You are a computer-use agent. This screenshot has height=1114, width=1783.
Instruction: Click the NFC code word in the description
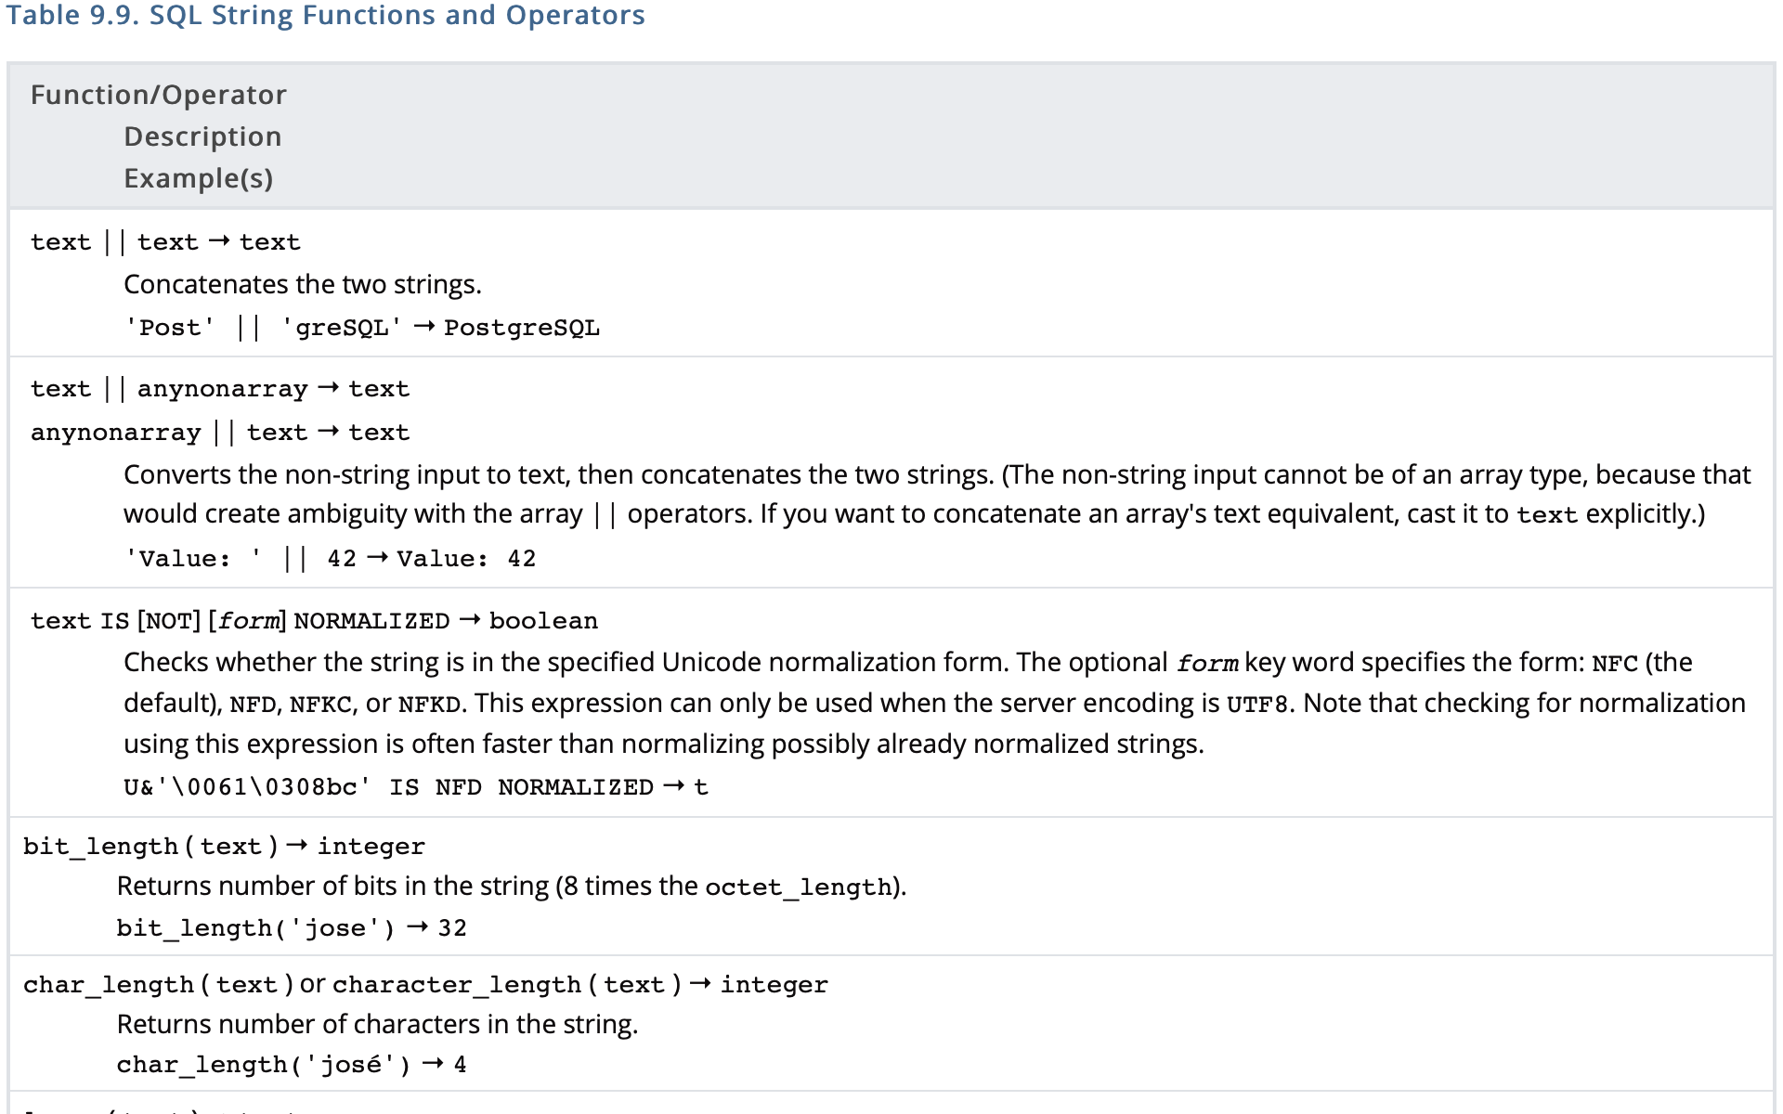[1614, 664]
